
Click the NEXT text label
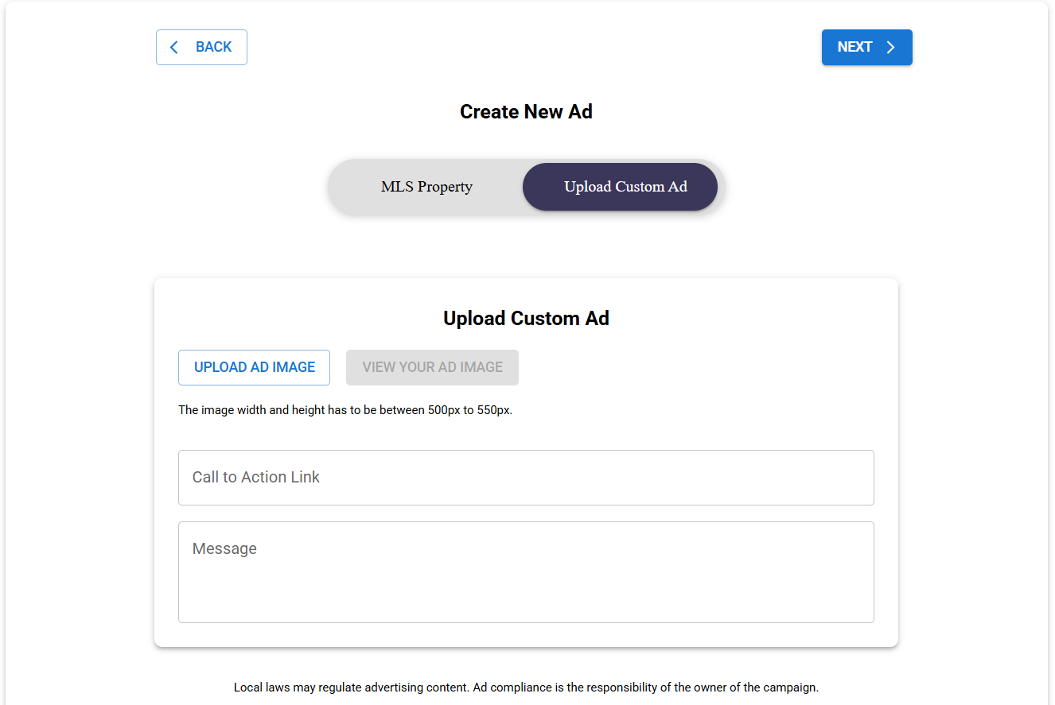855,48
